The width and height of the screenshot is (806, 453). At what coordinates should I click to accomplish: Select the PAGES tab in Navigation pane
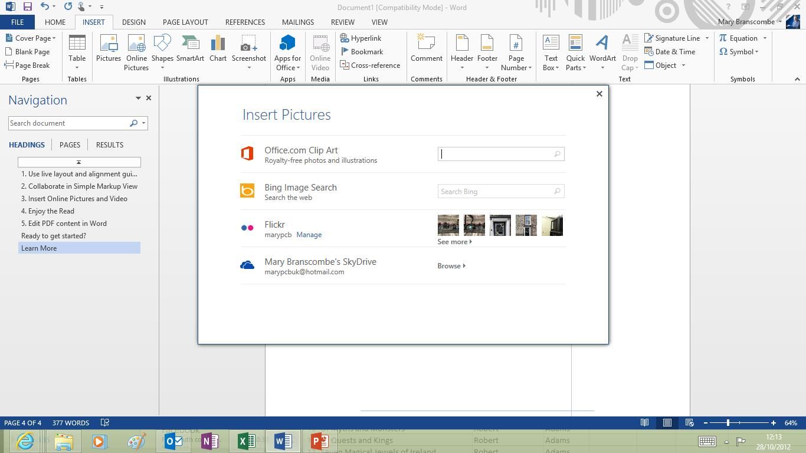click(70, 145)
